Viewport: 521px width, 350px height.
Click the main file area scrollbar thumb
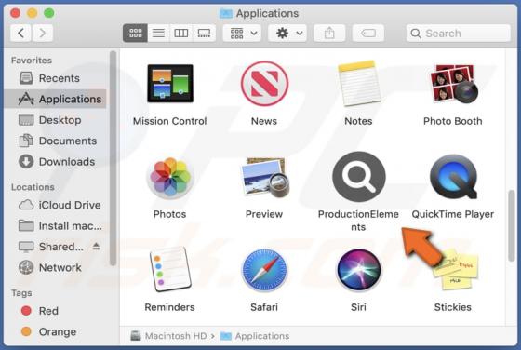[512, 226]
